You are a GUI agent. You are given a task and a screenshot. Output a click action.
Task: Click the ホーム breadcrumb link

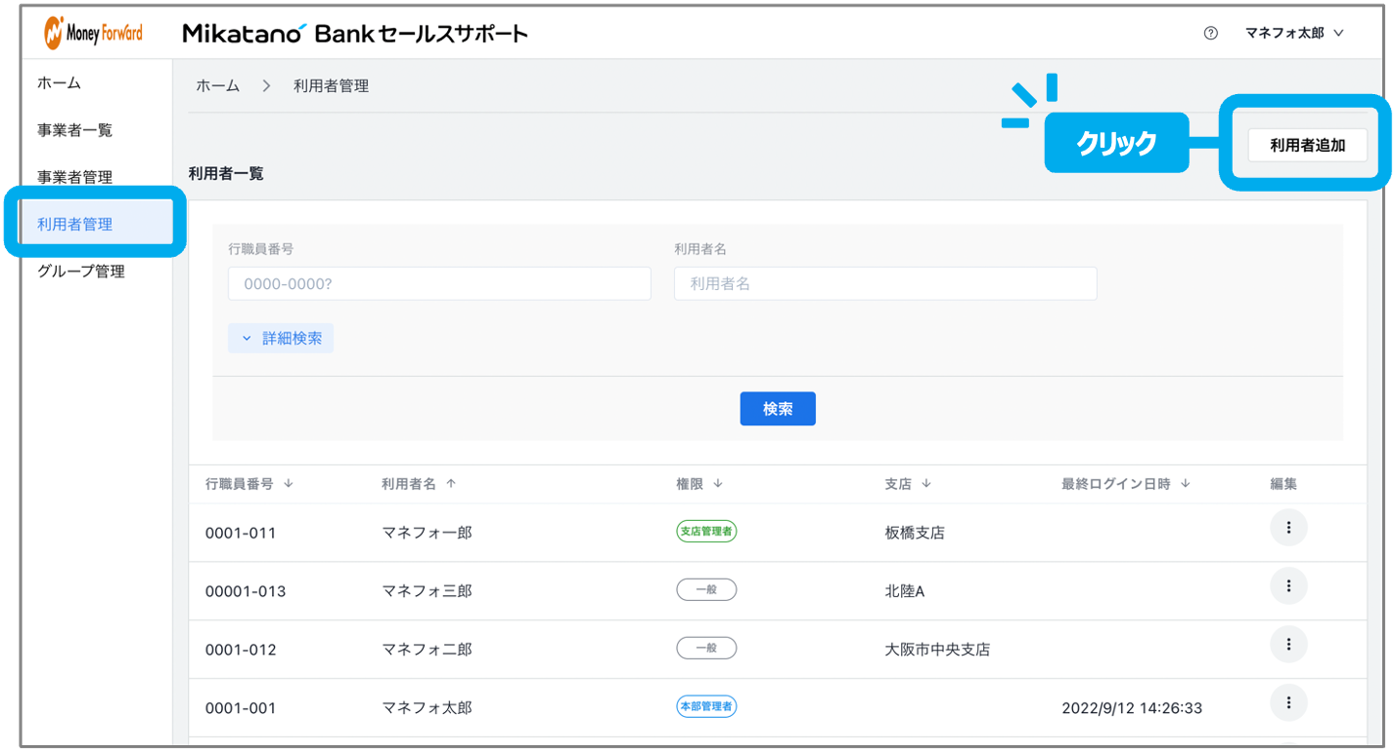(217, 86)
